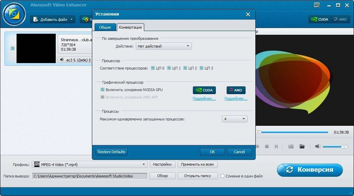The height and width of the screenshot is (196, 354).
Task: Click the preview video area
Action: point(305,80)
